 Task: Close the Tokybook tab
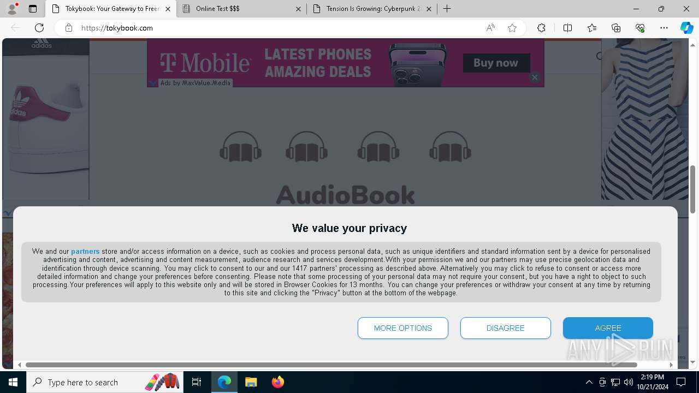click(x=168, y=9)
